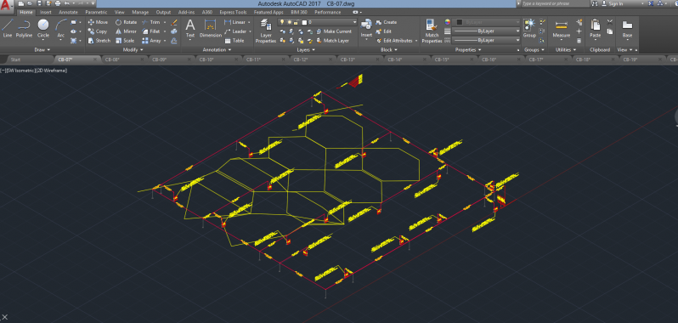Select the Rotate tool
This screenshot has height=323, width=678.
point(127,22)
